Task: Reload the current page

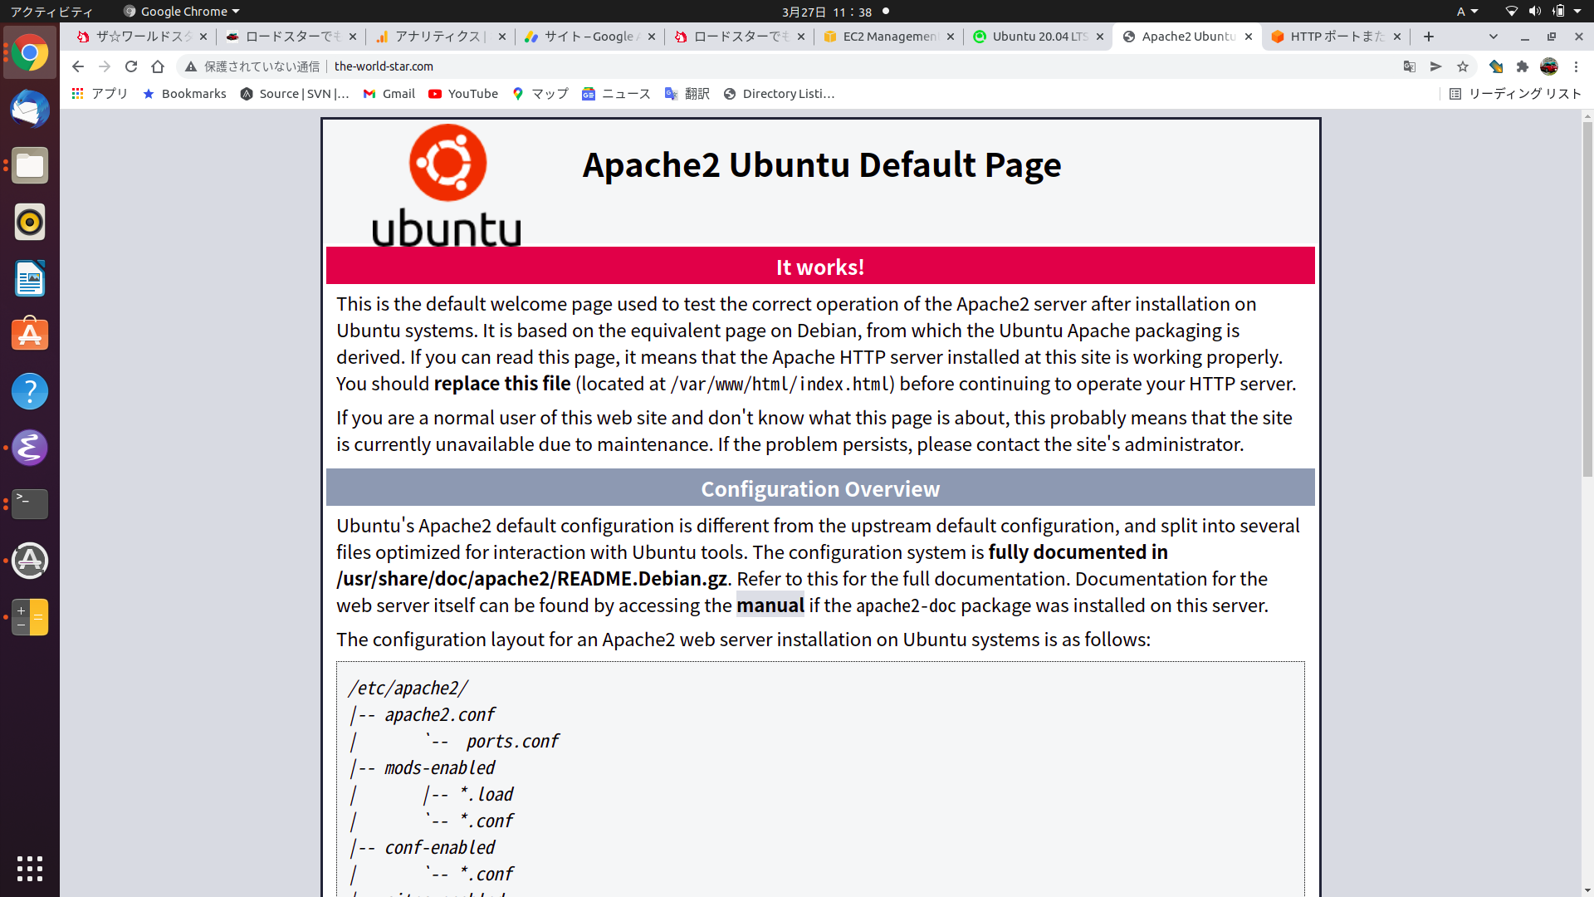Action: click(131, 66)
